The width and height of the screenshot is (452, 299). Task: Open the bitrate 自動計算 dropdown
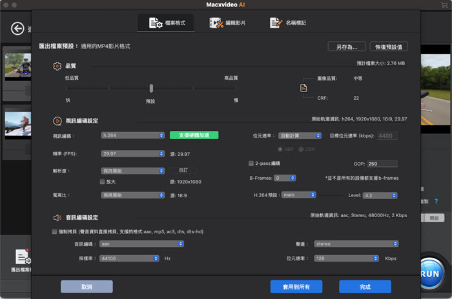click(300, 135)
